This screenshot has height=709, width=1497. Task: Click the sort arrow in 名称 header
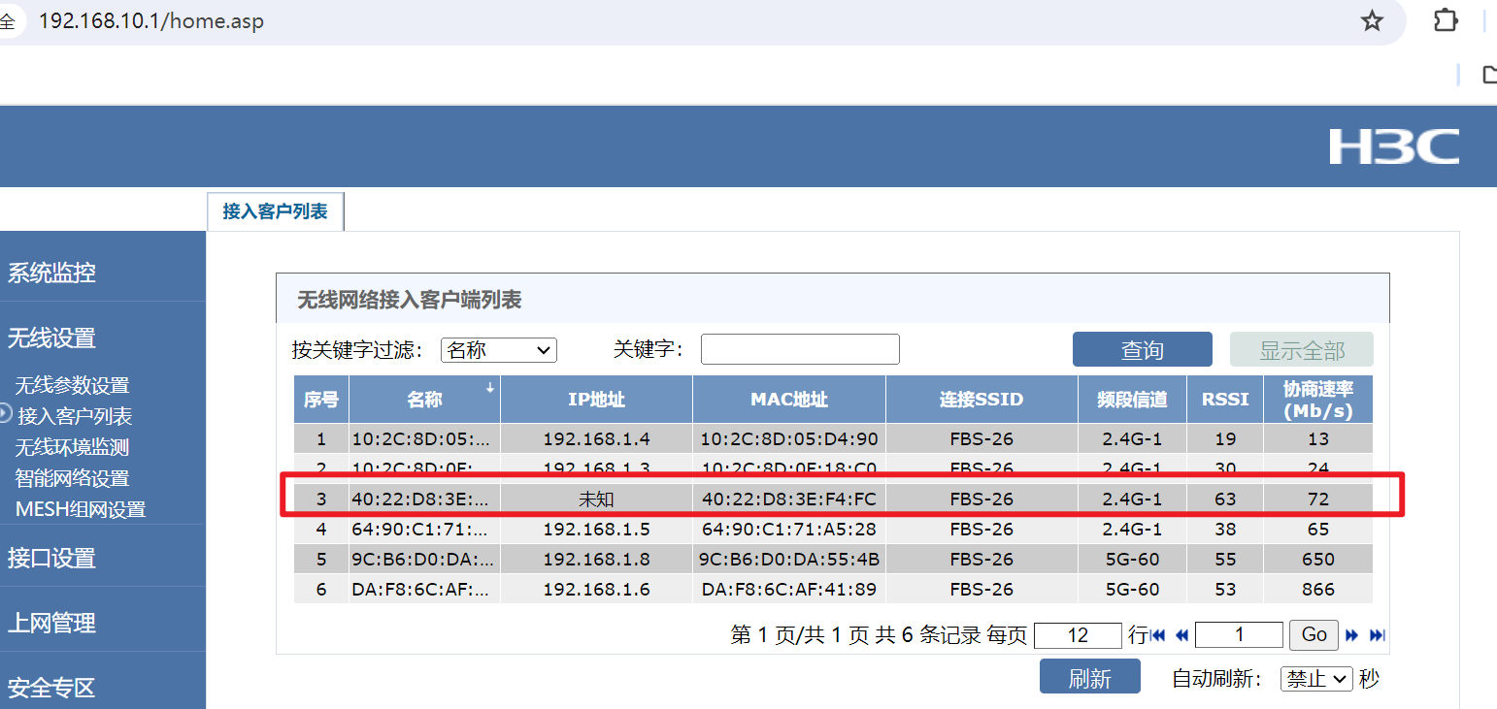490,388
